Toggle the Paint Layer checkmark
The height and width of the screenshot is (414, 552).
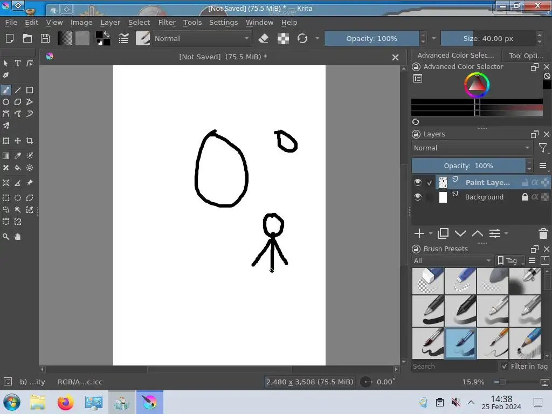pos(430,182)
